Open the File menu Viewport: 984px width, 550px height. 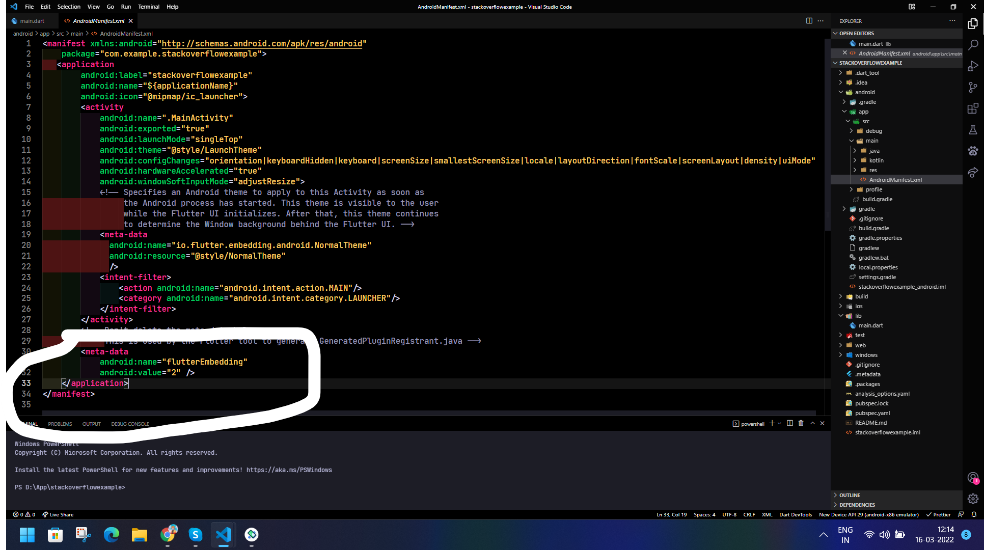[30, 7]
